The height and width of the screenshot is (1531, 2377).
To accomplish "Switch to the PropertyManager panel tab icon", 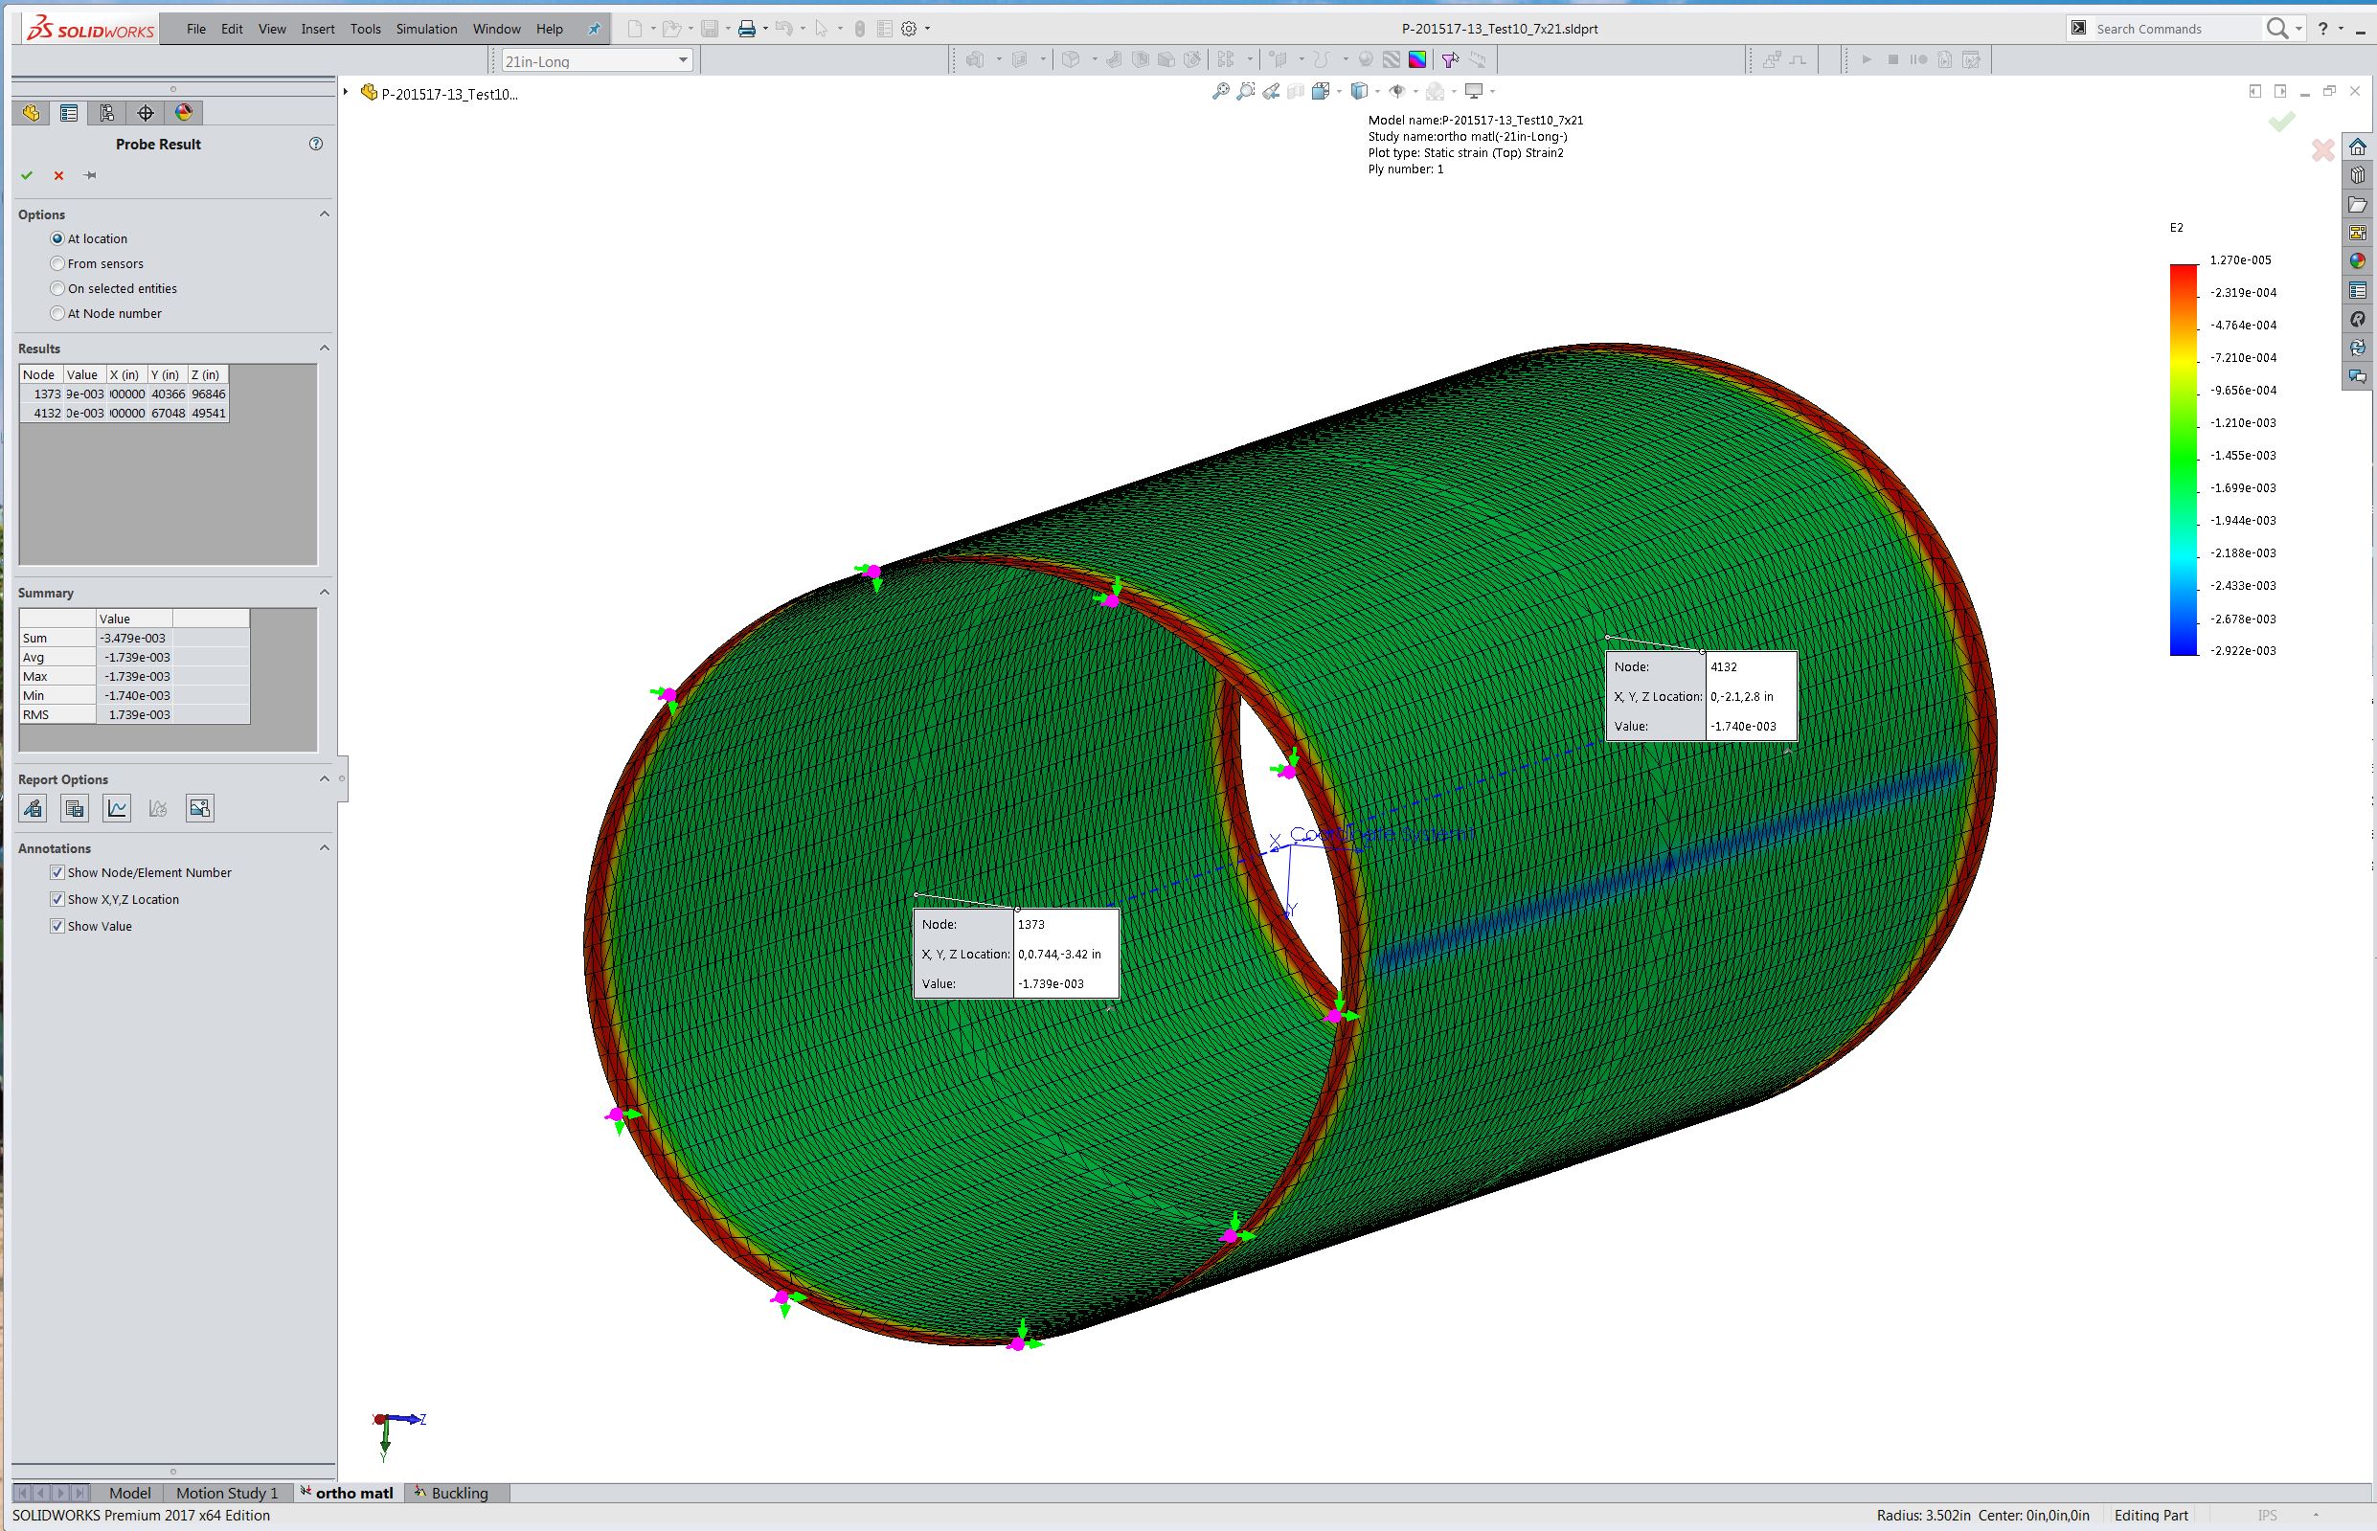I will coord(69,112).
